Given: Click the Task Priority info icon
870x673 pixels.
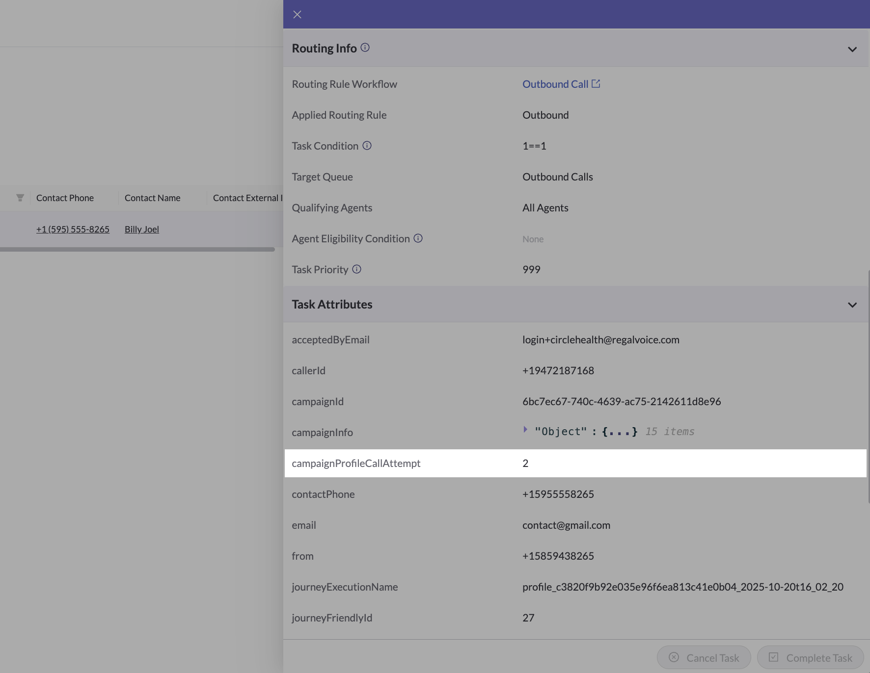Looking at the screenshot, I should [356, 269].
